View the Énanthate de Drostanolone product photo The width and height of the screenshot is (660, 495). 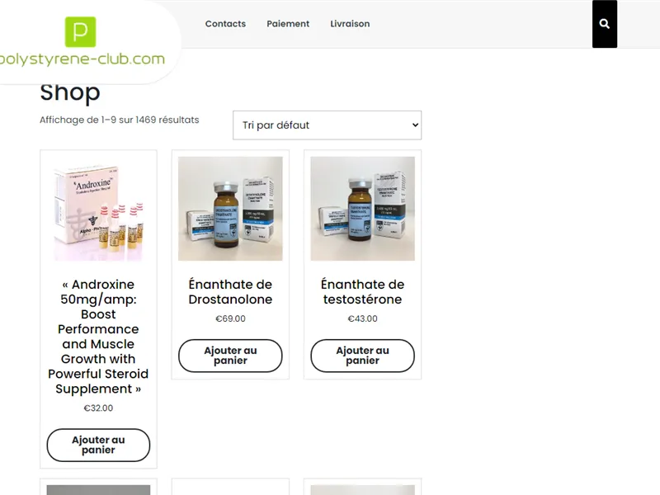tap(230, 209)
